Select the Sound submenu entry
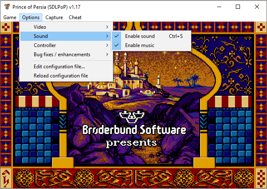 coord(66,36)
